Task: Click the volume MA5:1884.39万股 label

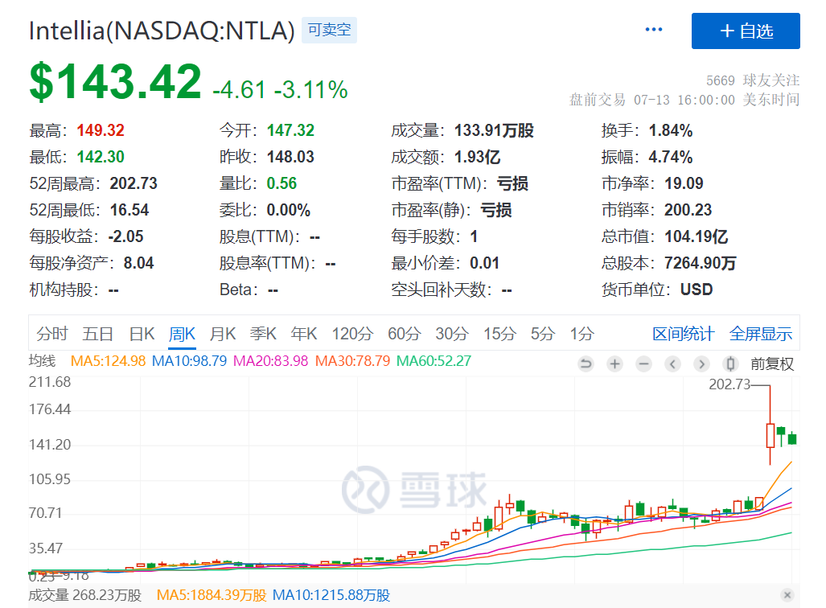Action: pos(212,595)
